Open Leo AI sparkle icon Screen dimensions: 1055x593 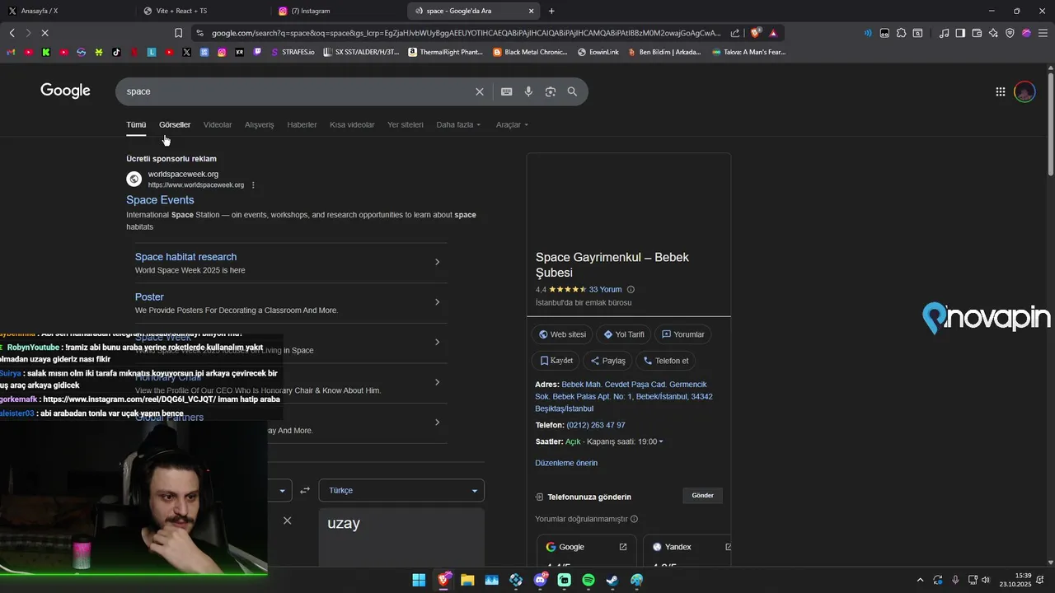993,33
